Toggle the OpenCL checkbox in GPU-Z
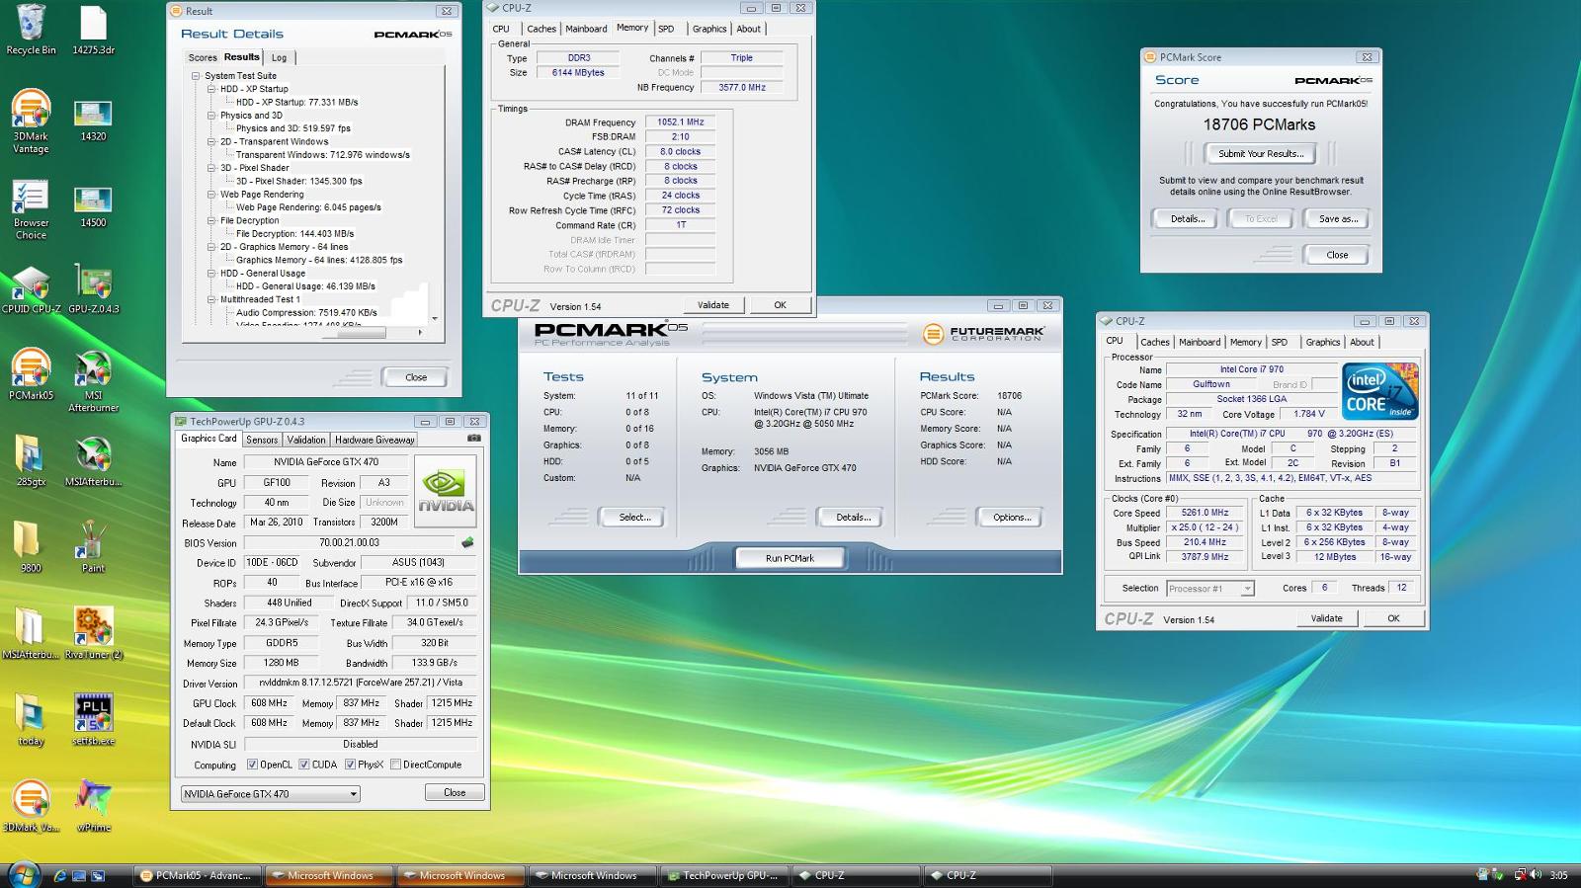This screenshot has width=1581, height=888. coord(252,765)
